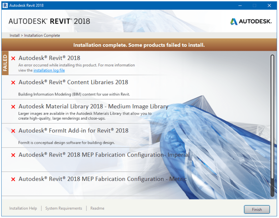279x218 pixels.
Task: Select the FormIt Add-in for Revit 2018 entry
Action: click(x=73, y=131)
